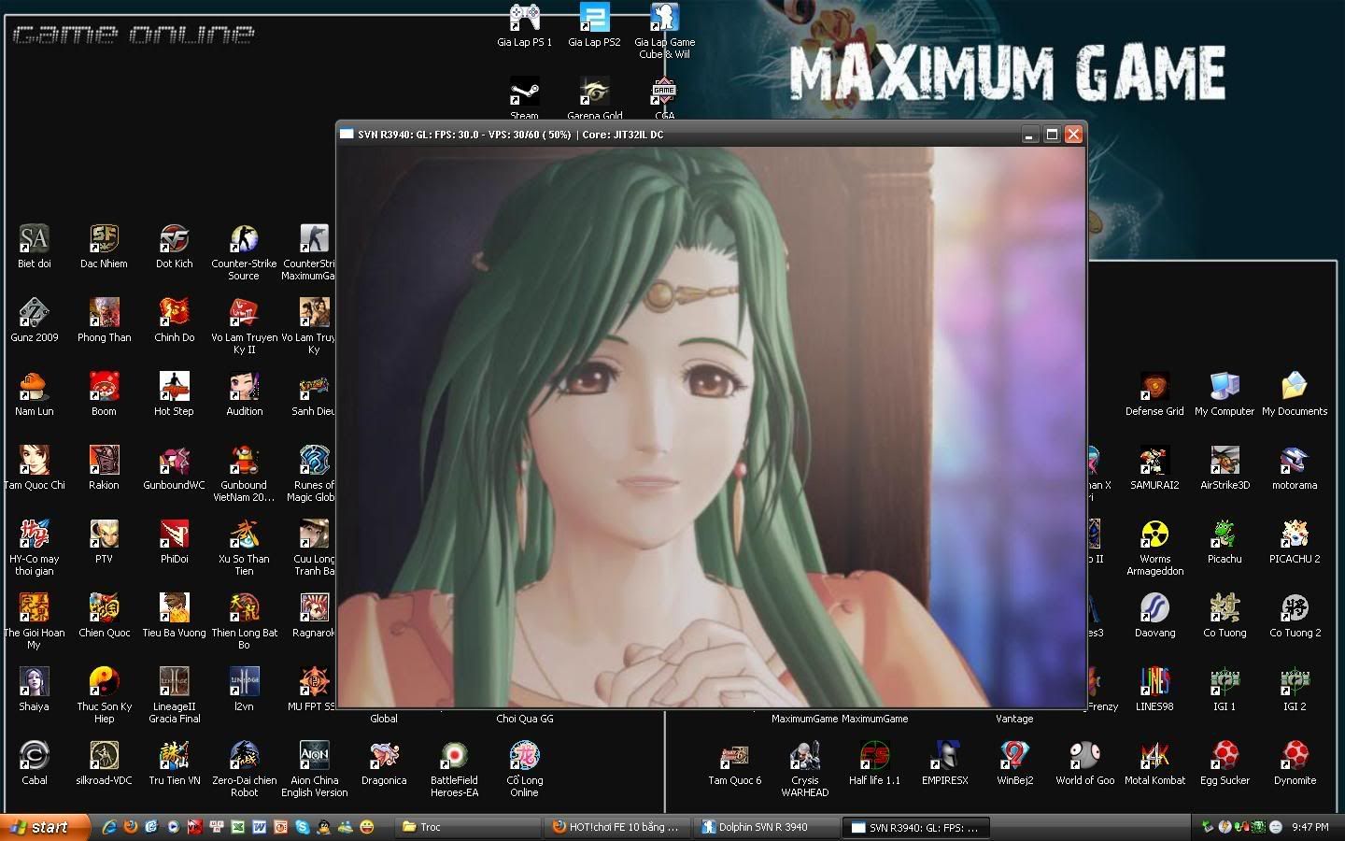The image size is (1345, 841).
Task: Open the Biet doi game icon
Action: tap(34, 239)
